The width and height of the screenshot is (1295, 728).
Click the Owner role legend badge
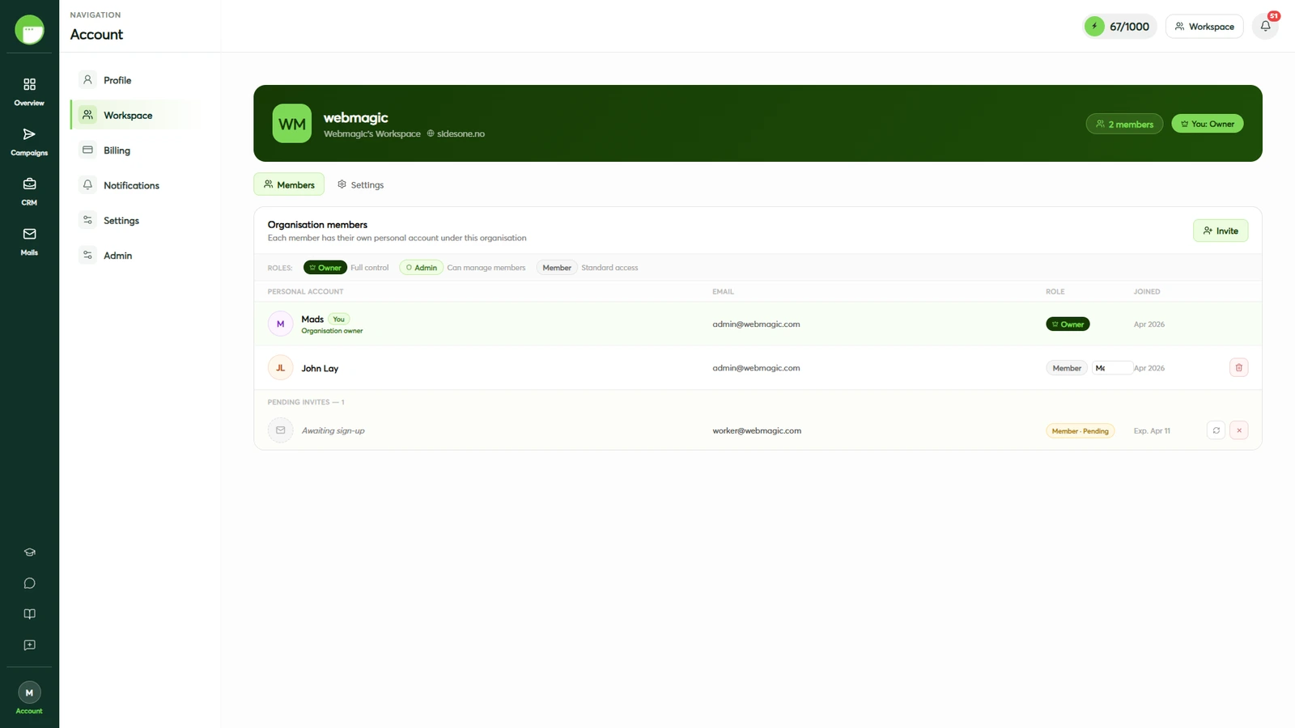[x=325, y=268]
